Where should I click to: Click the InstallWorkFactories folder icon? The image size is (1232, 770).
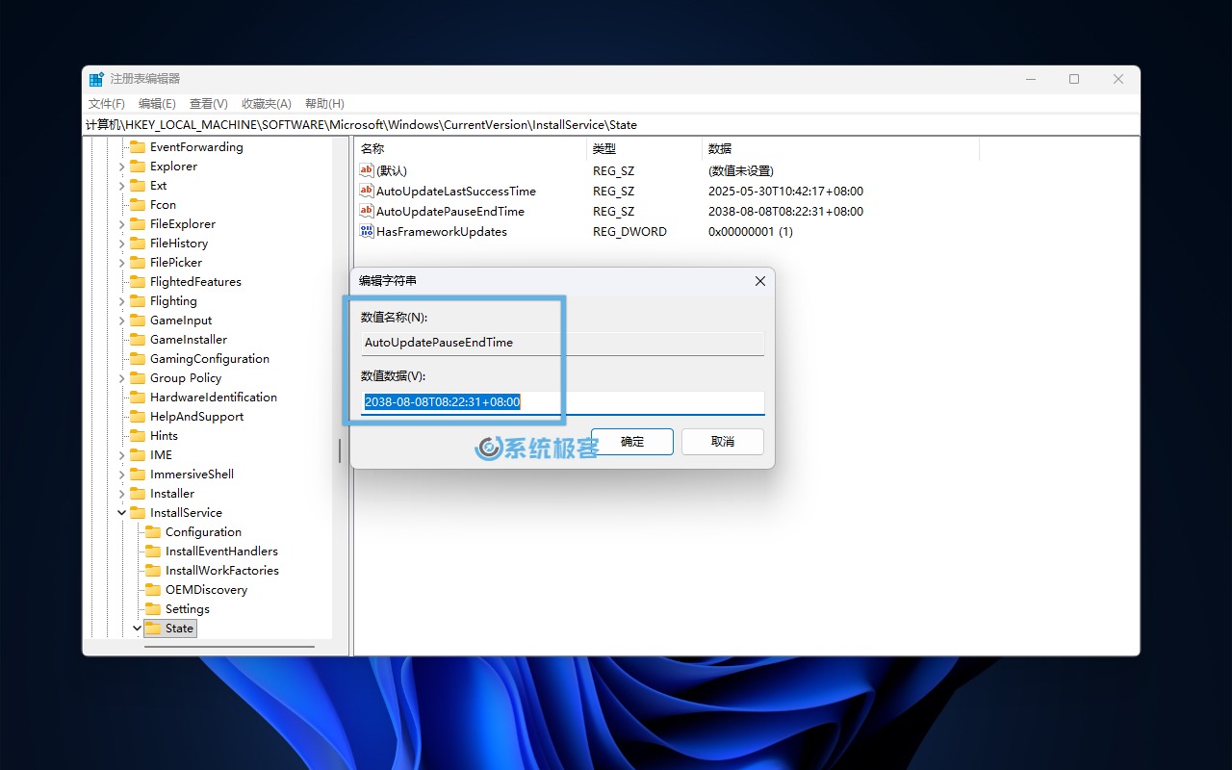click(x=156, y=570)
